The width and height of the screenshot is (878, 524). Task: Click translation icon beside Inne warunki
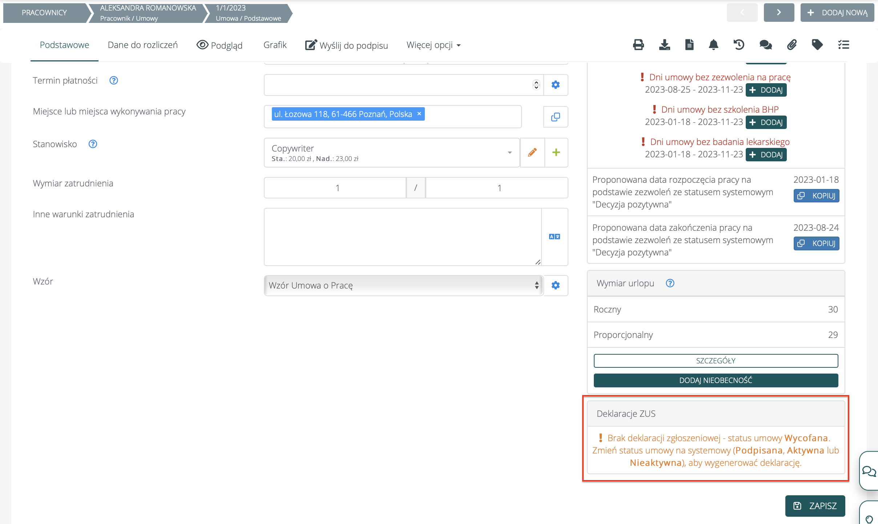point(554,237)
